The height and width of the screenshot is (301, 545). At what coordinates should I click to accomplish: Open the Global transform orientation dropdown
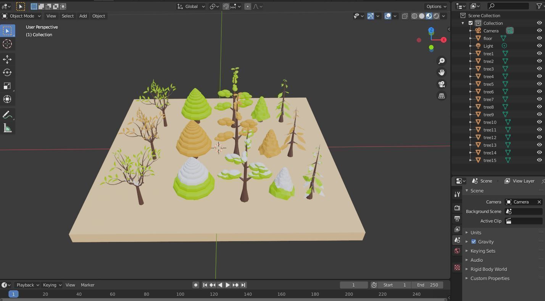pyautogui.click(x=191, y=6)
